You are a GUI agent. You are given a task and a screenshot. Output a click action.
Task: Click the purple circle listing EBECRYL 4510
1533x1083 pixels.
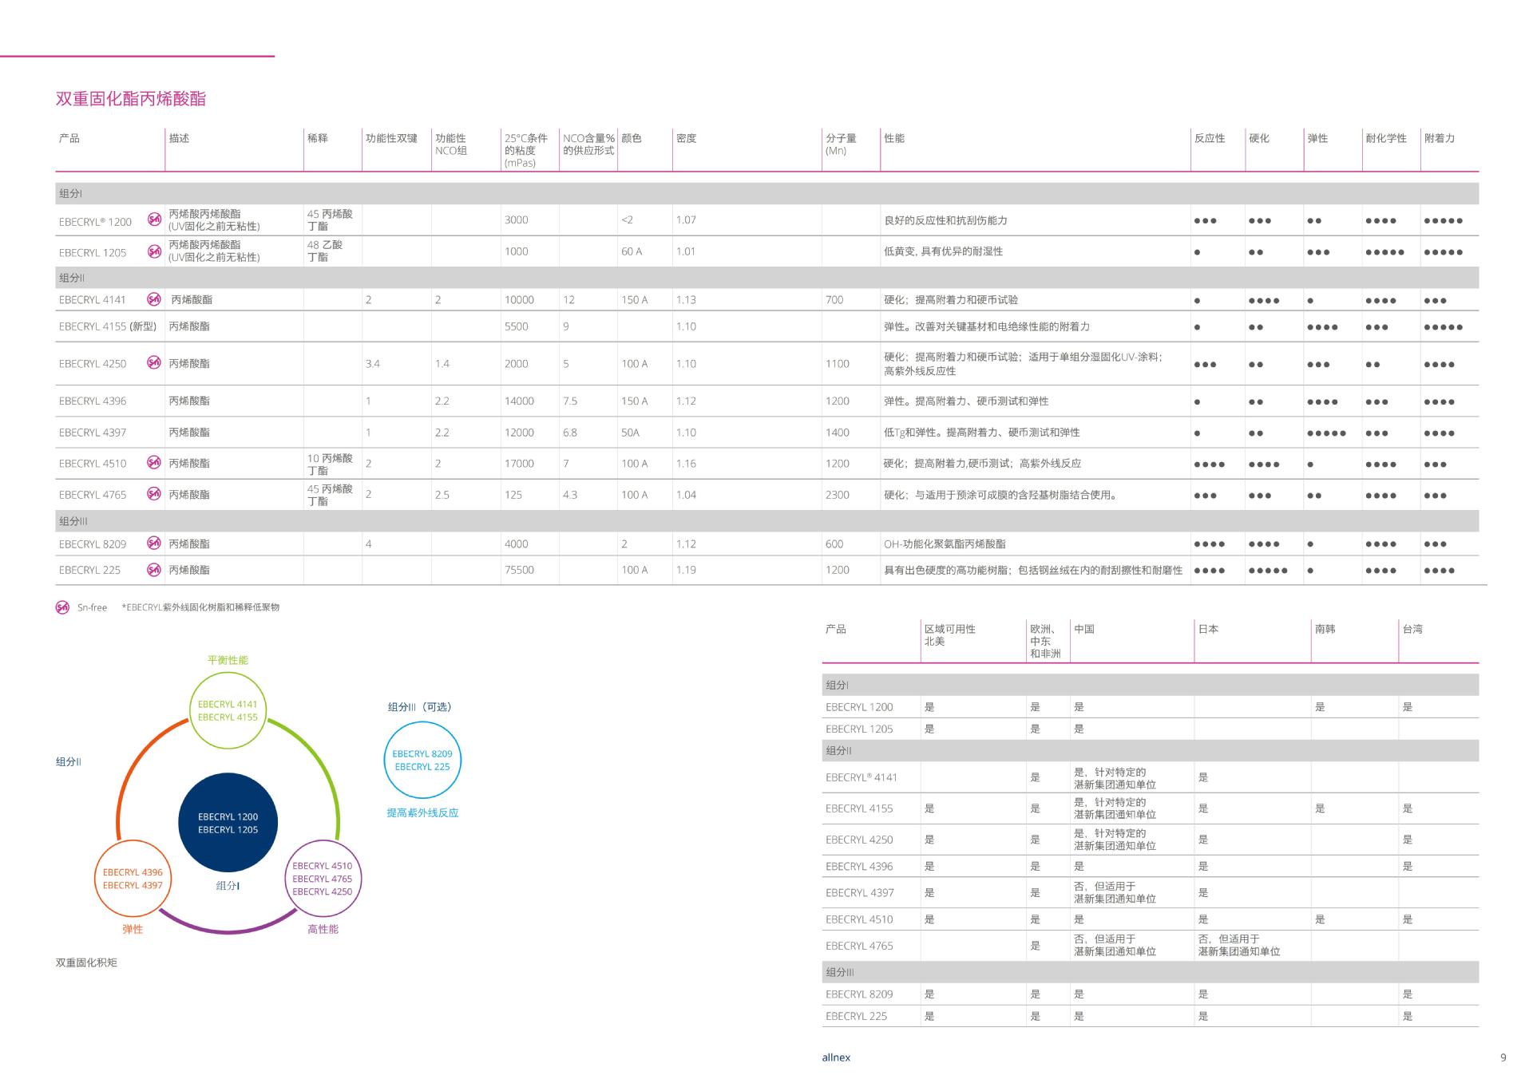click(322, 879)
